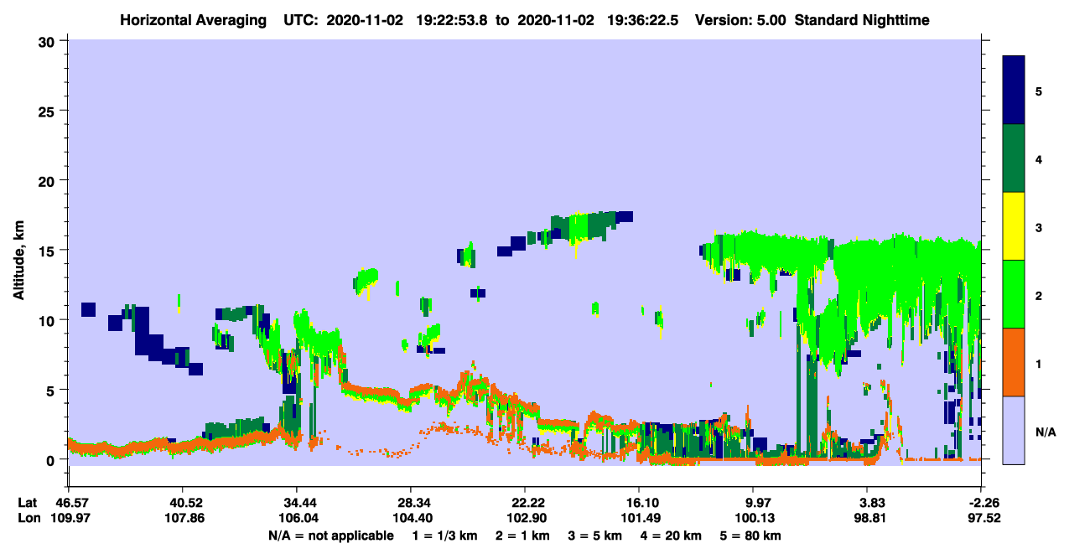Click the orange level 1 colorbar segment

1014,362
